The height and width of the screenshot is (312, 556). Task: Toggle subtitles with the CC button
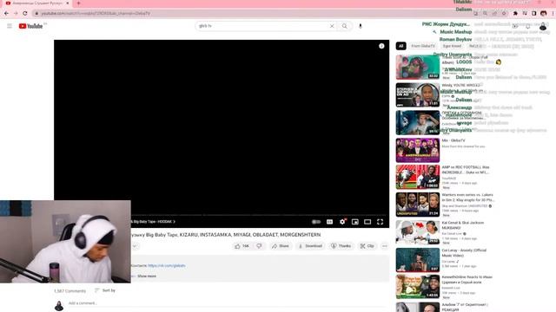click(330, 222)
